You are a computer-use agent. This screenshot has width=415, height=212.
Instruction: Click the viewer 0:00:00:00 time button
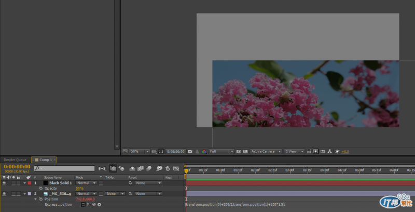point(176,151)
